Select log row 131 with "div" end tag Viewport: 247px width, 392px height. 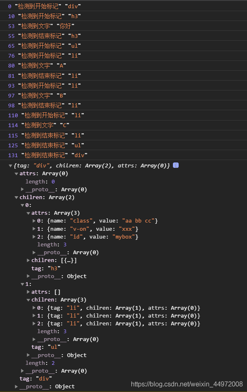[123, 155]
